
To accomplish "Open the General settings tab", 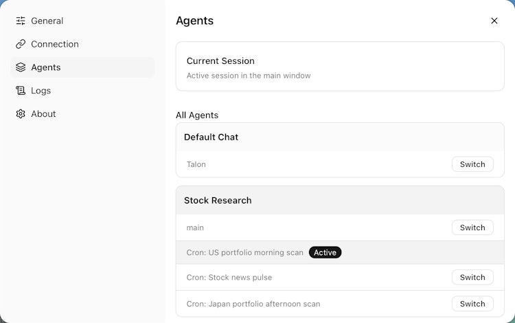I will tap(47, 21).
